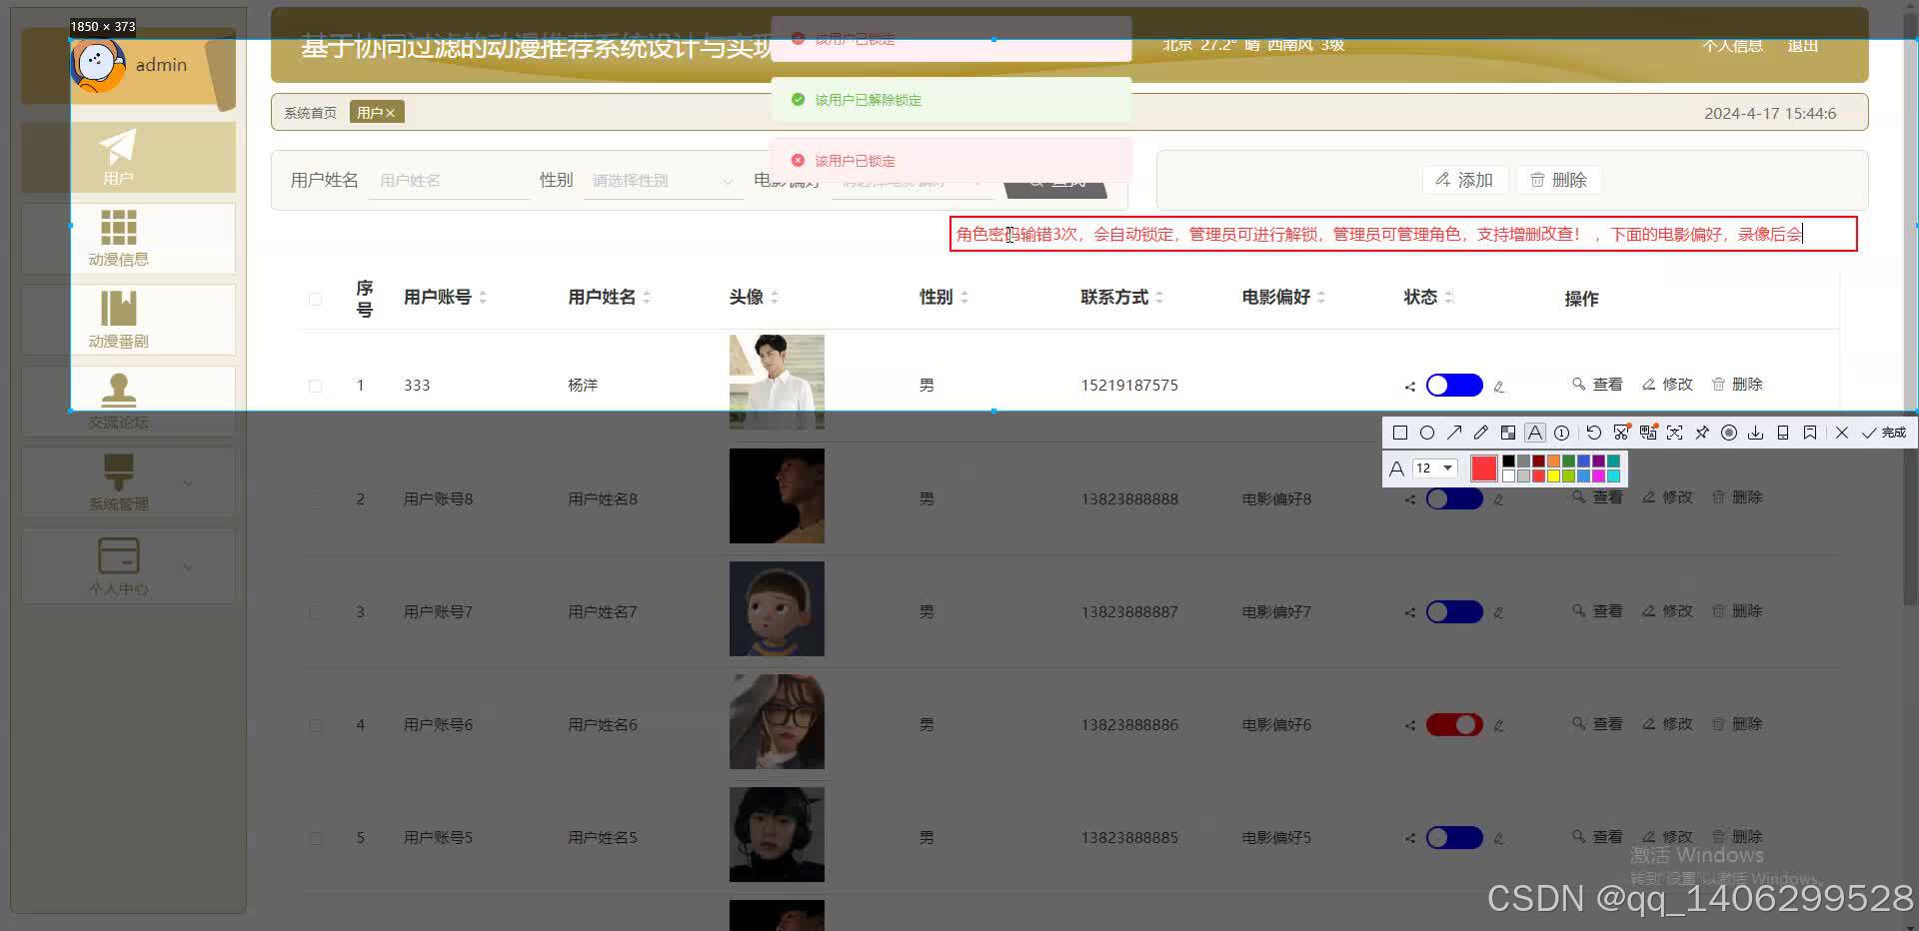This screenshot has height=931, width=1919.
Task: Pick the yellow swatch in the annotation palette
Action: click(x=1553, y=475)
